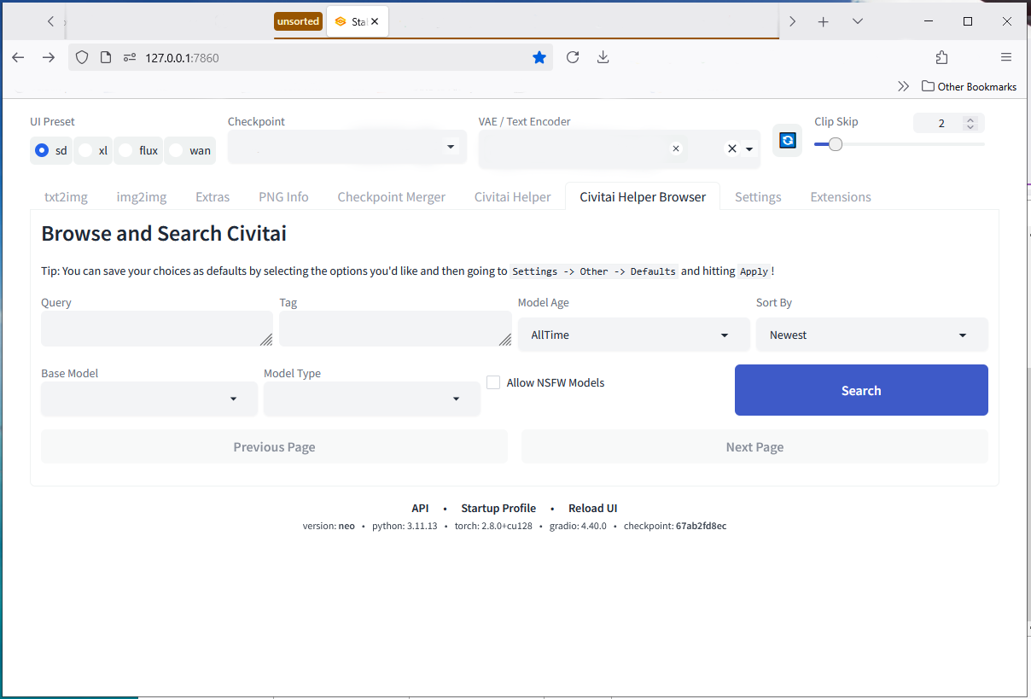
Task: Click the Clip Skip value box showing 2
Action: pyautogui.click(x=941, y=123)
